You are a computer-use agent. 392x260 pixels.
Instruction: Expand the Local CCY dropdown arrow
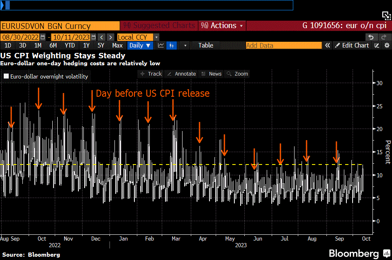pos(156,37)
